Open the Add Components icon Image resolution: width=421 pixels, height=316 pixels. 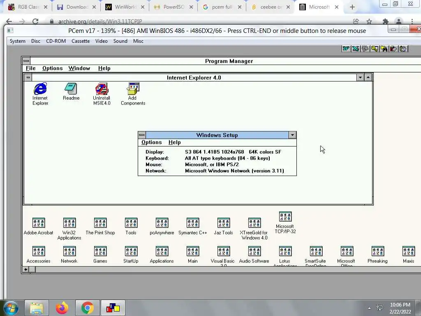[133, 89]
